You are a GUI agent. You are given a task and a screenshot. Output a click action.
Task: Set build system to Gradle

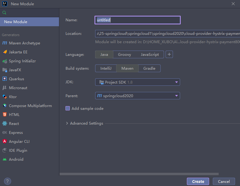(149, 68)
